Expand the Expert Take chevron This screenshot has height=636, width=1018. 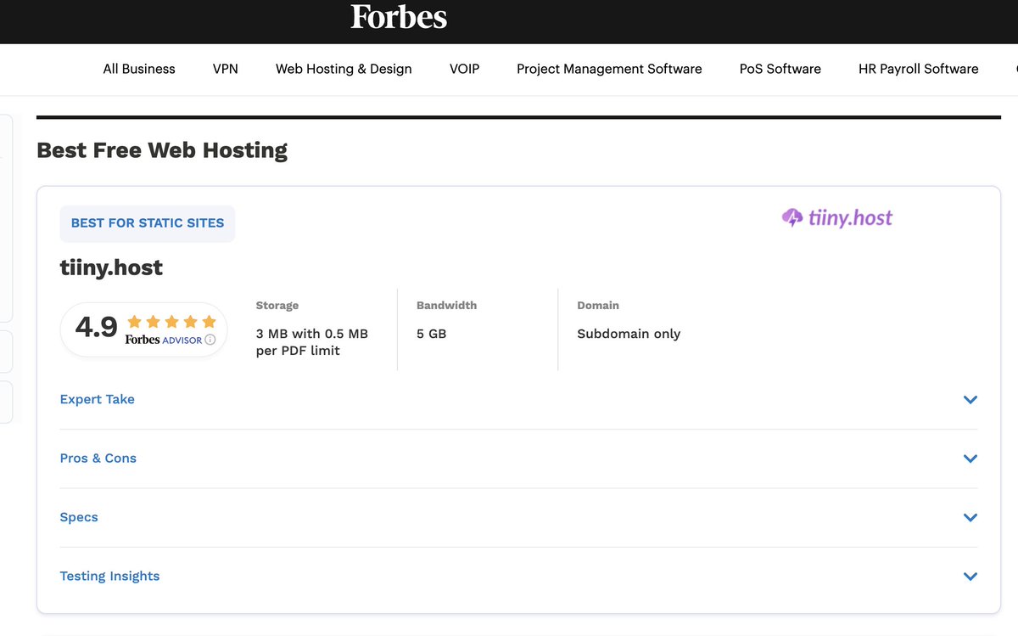(x=970, y=400)
